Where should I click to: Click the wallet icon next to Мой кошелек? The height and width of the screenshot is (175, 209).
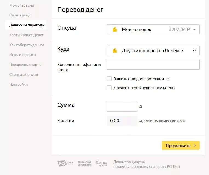[x=114, y=29]
